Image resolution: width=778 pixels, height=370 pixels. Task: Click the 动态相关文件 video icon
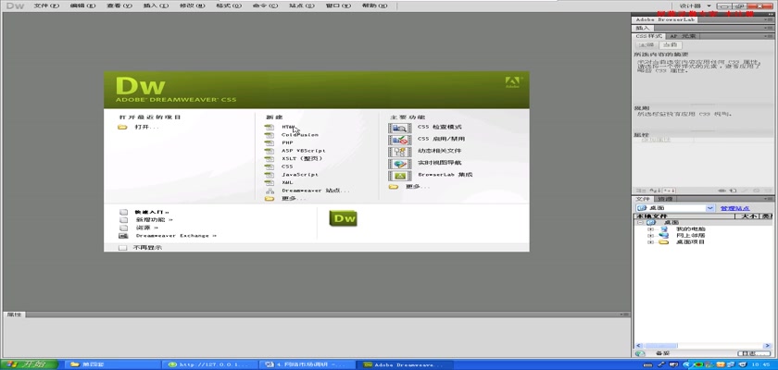click(399, 151)
